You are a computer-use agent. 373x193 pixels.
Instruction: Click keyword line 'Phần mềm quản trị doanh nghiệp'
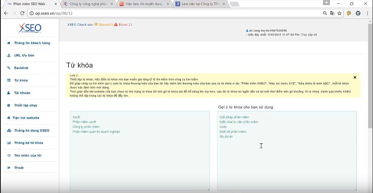[x=96, y=132]
